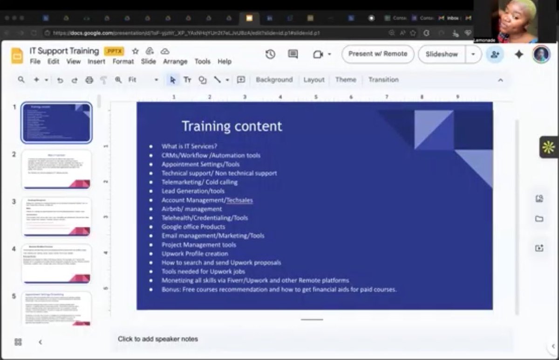
Task: Select the paint format tool
Action: point(104,80)
